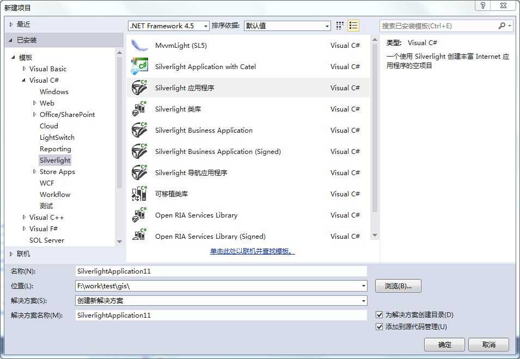Click template list scrollbar down arrow
The image size is (520, 359).
pos(375,236)
